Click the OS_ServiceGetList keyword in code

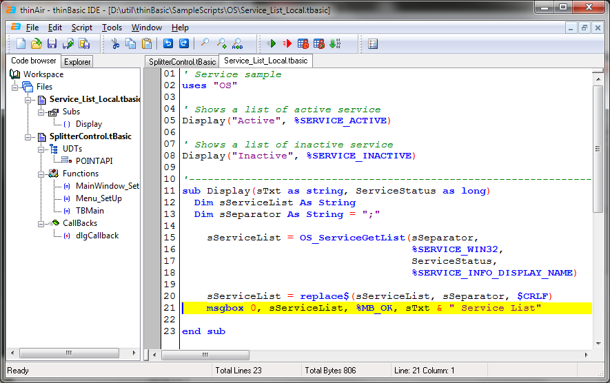352,238
